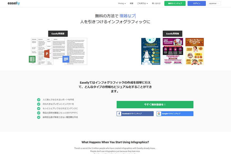This screenshot has height=154, width=231.
Task: Open the Thanksgiving infographic thumbnail
Action: [195, 51]
